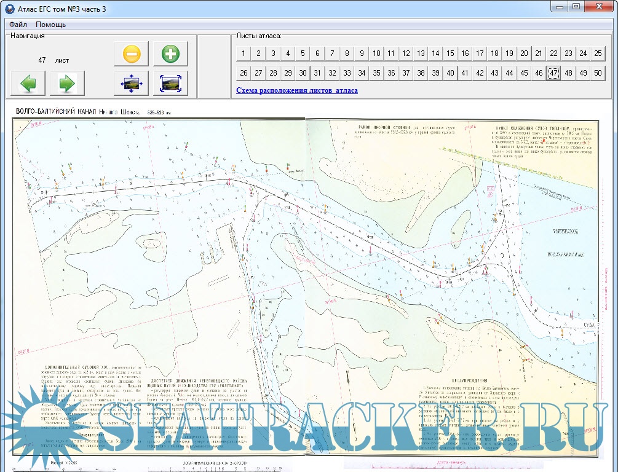Select the highlighted sheet 47 button

point(553,73)
